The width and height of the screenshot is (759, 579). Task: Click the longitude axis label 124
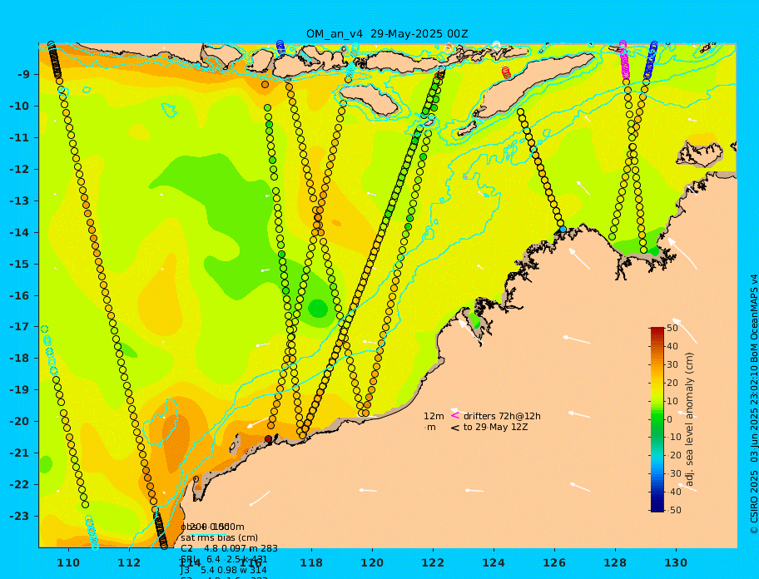click(x=494, y=563)
